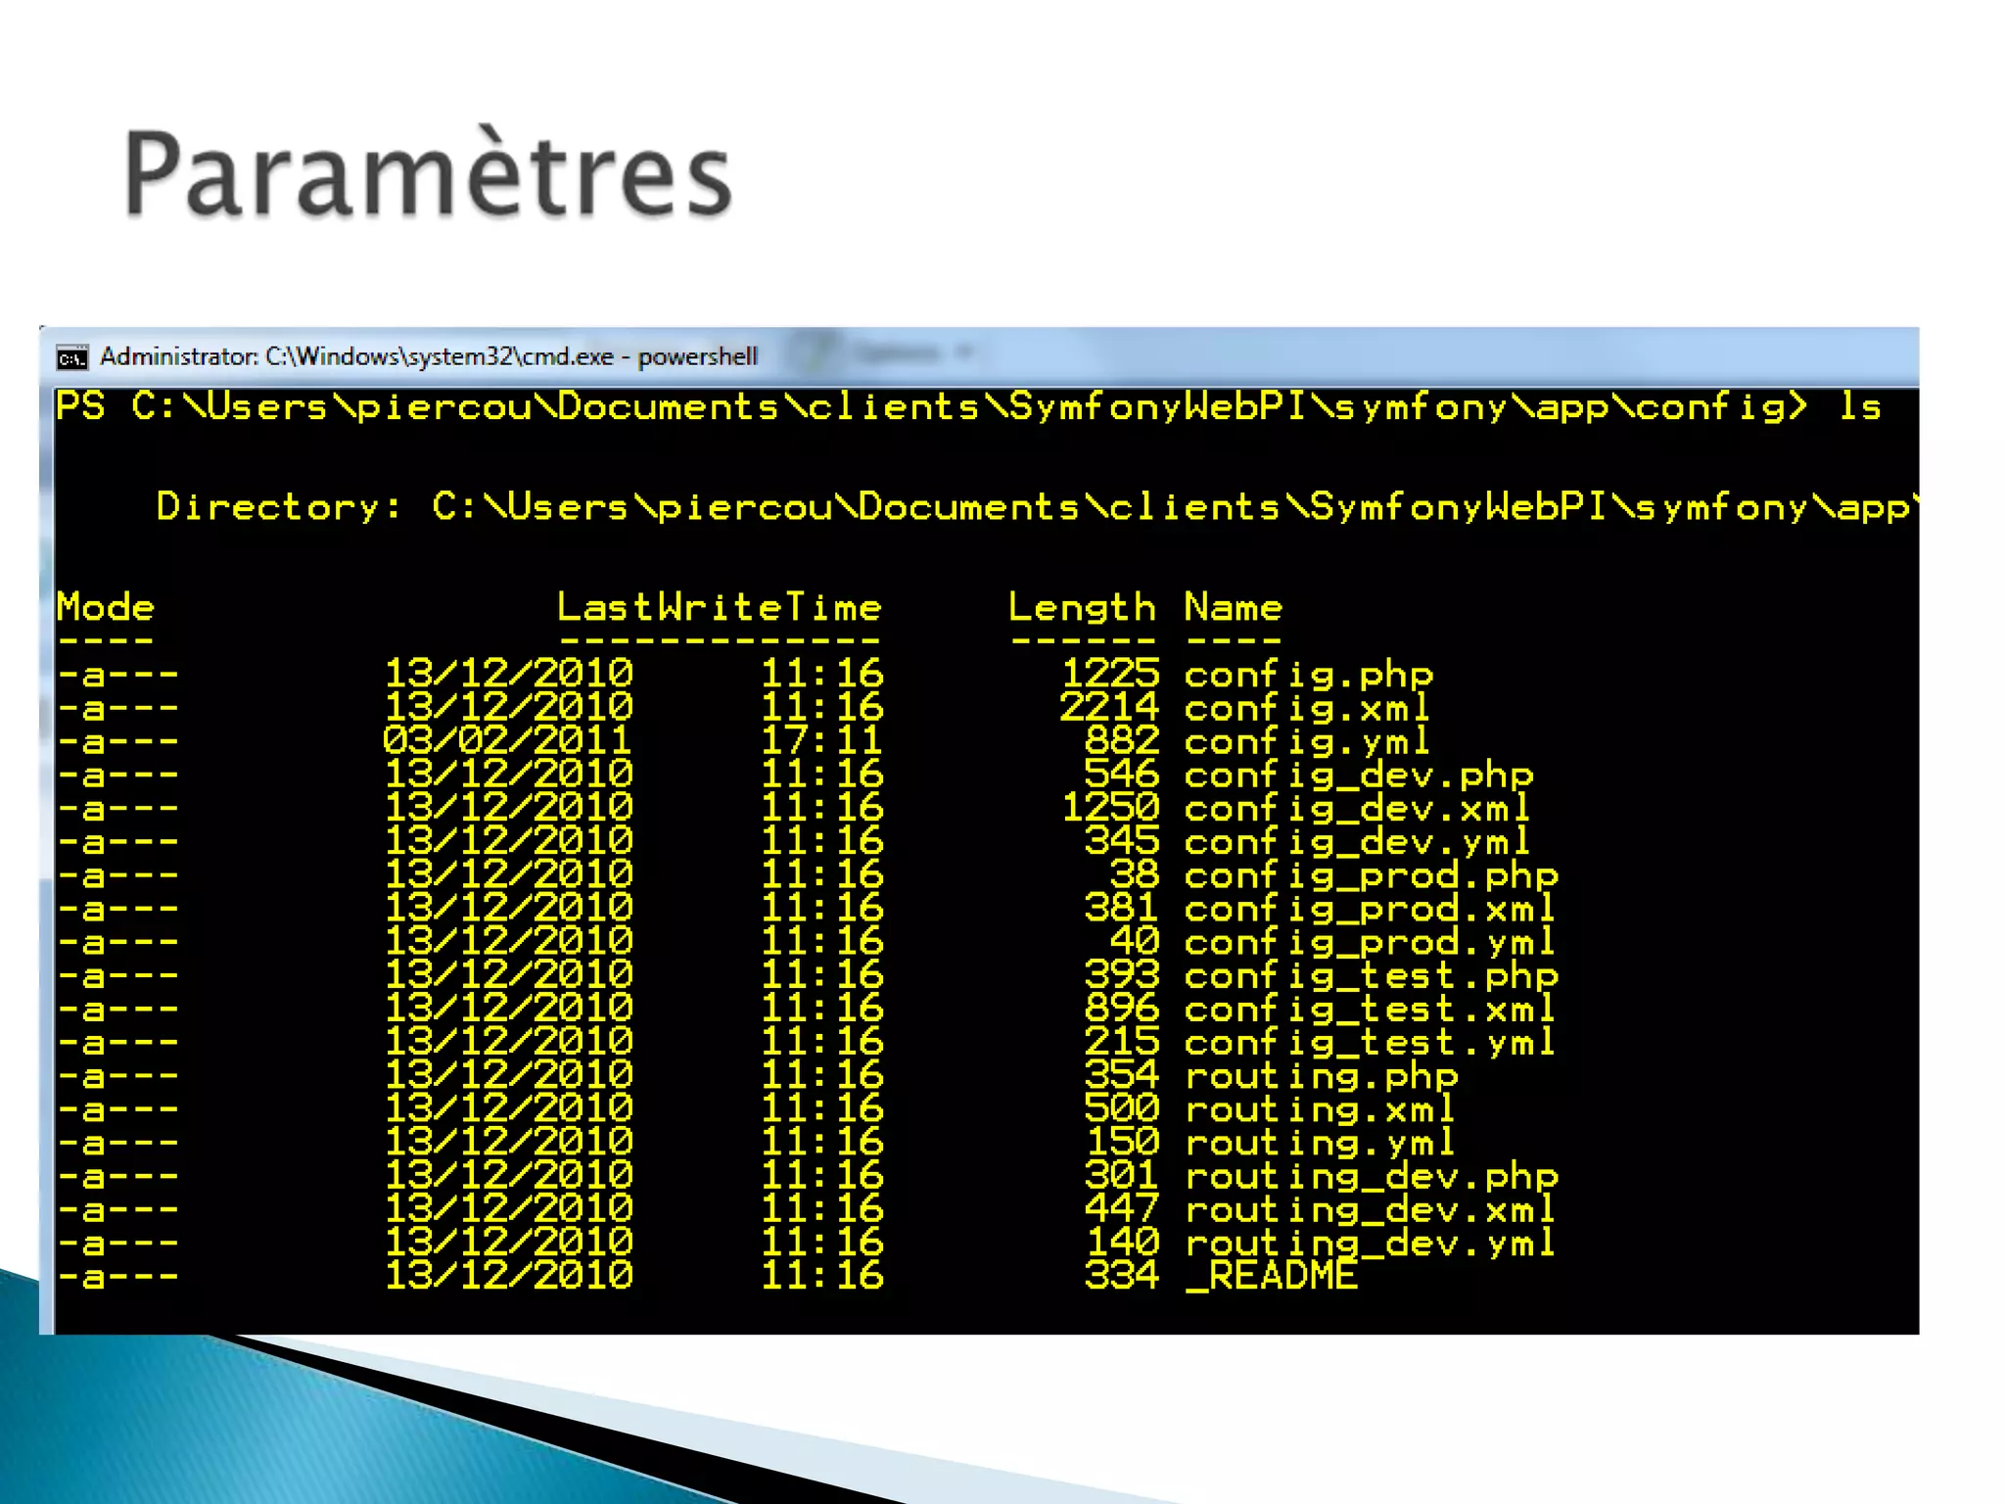Click the routing_dev.xml file name
The width and height of the screenshot is (2005, 1504).
tap(1370, 1209)
